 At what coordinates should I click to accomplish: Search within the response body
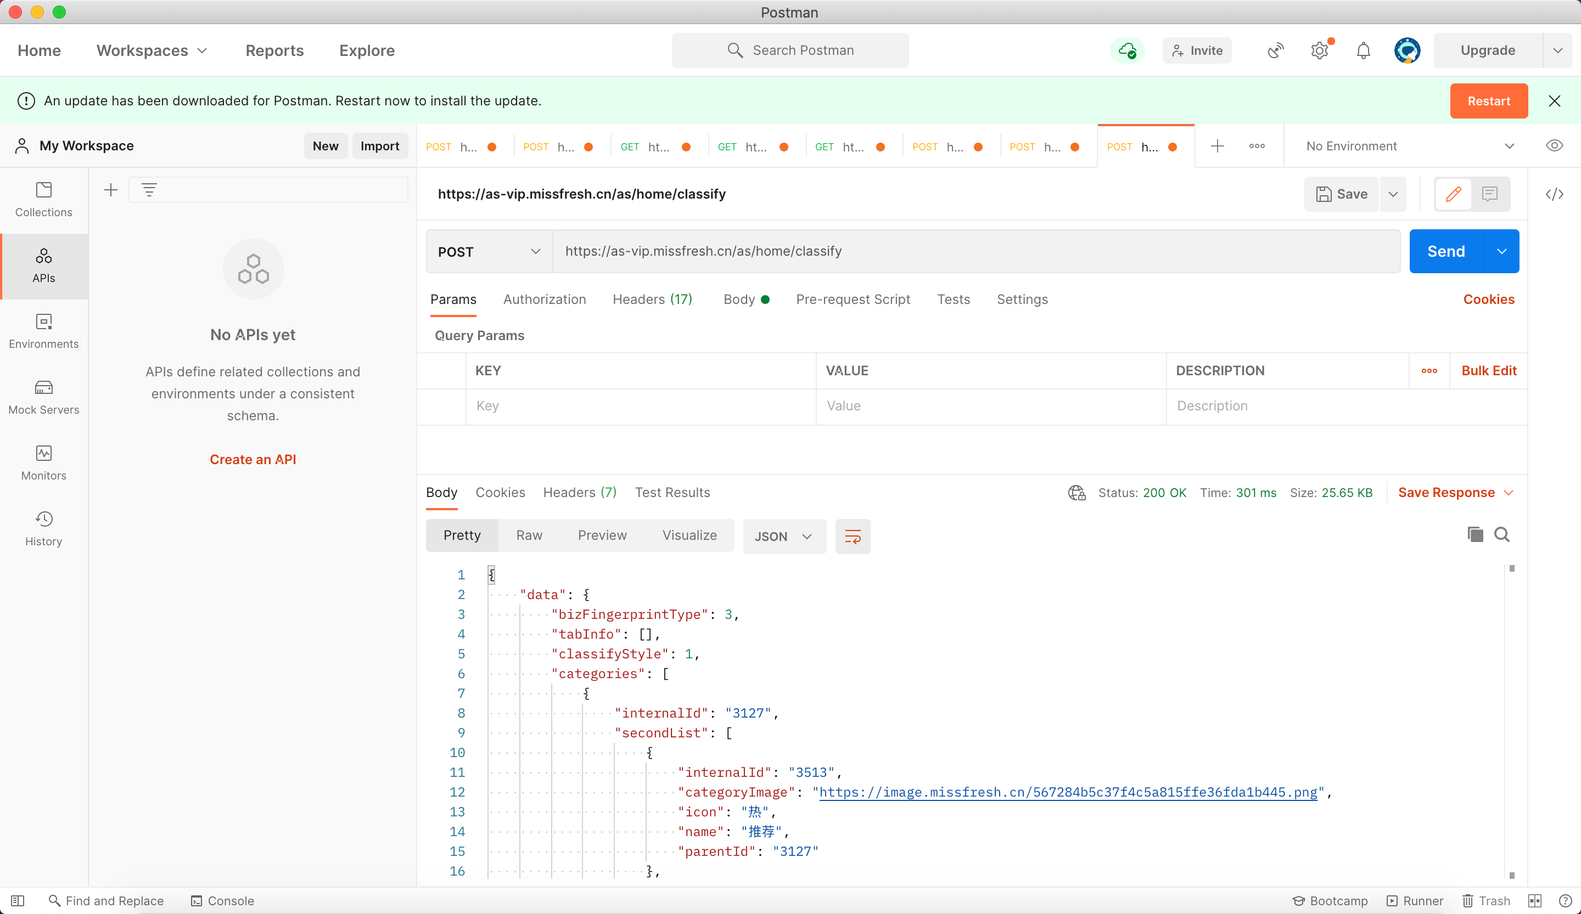[x=1502, y=535]
